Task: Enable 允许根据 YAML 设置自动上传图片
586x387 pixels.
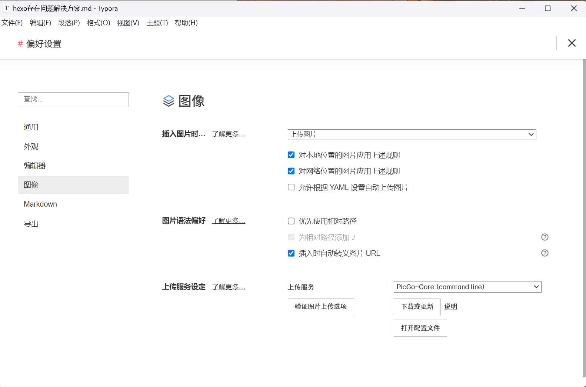Action: tap(291, 187)
